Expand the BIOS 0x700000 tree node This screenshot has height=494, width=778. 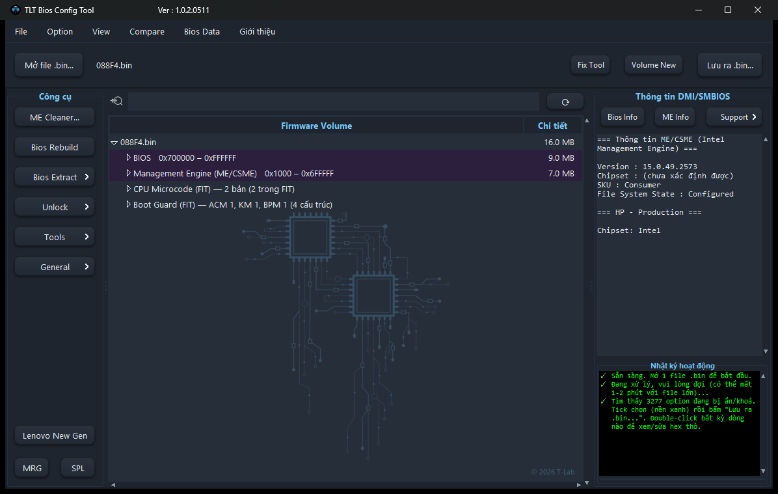[129, 158]
